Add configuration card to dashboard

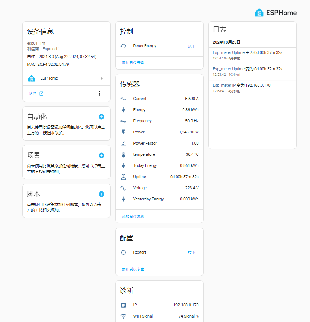click(133, 269)
